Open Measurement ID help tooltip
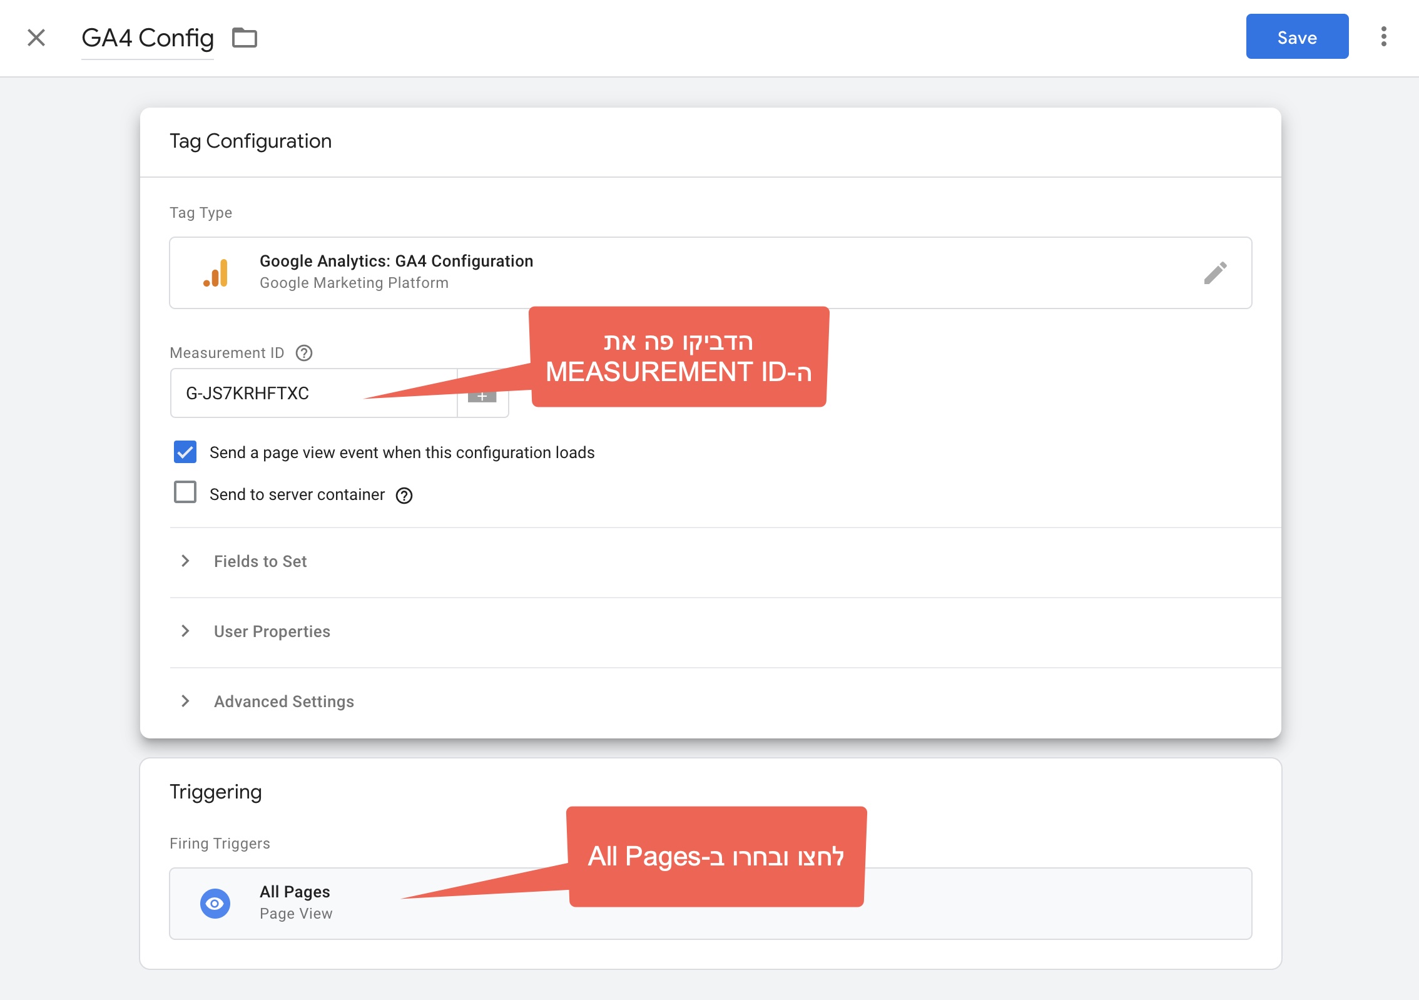 (304, 353)
